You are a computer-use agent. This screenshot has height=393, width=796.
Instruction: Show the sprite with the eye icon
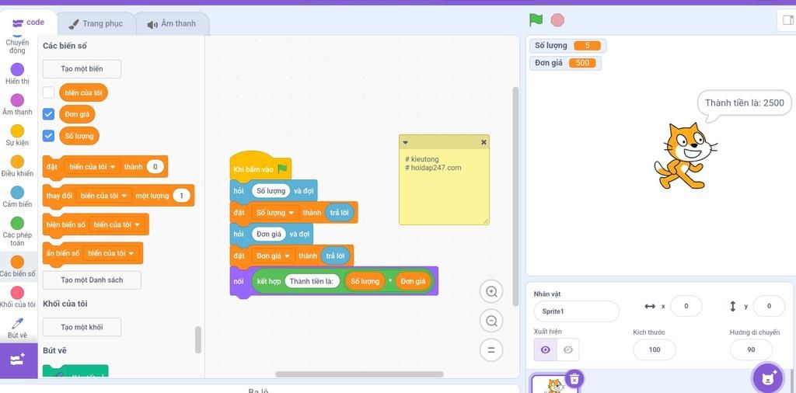point(545,350)
